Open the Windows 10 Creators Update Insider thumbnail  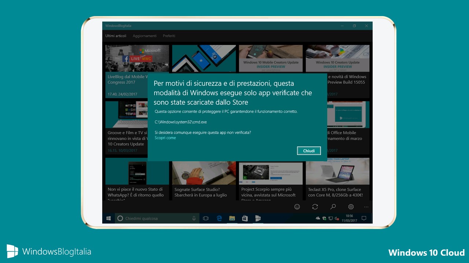337,58
